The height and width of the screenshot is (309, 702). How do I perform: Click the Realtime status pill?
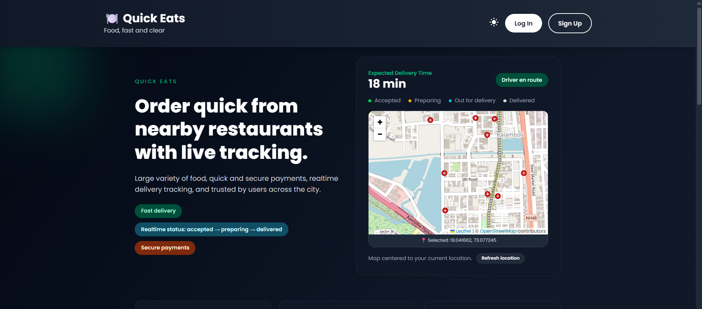(x=212, y=229)
